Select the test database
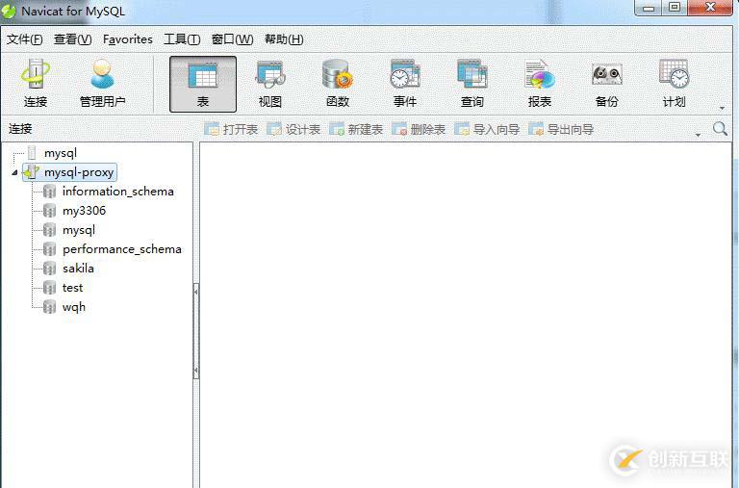739x488 pixels. click(72, 288)
